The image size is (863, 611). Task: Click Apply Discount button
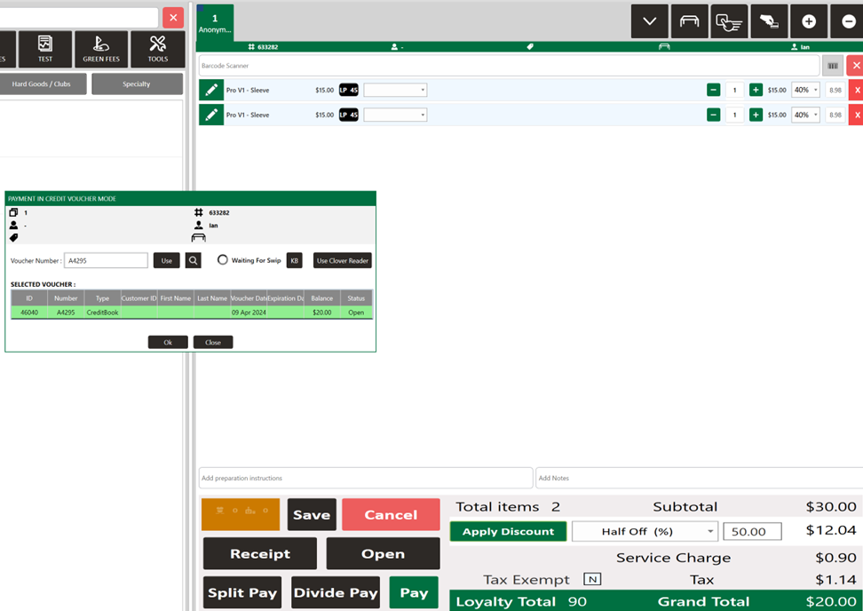(508, 532)
